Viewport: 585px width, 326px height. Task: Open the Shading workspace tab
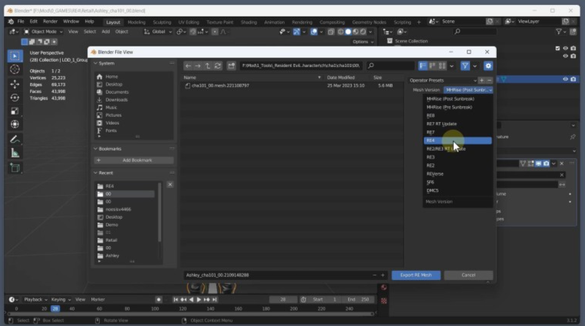click(x=249, y=22)
